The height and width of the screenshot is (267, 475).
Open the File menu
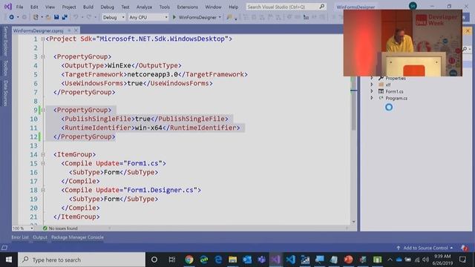[x=20, y=7]
